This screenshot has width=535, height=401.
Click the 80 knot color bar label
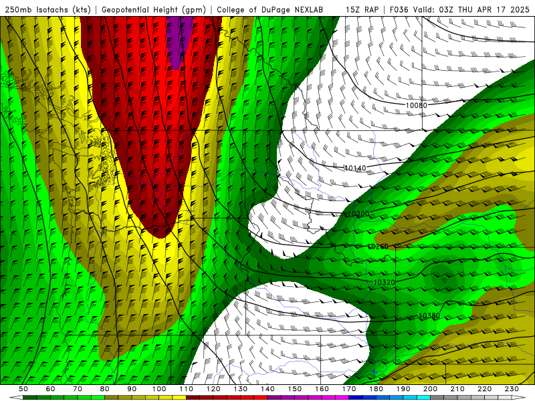tap(105, 389)
